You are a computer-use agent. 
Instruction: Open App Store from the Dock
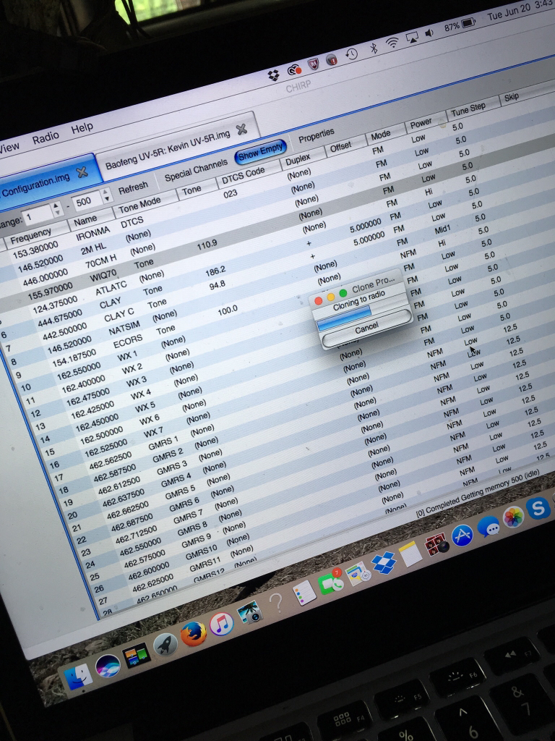[462, 536]
